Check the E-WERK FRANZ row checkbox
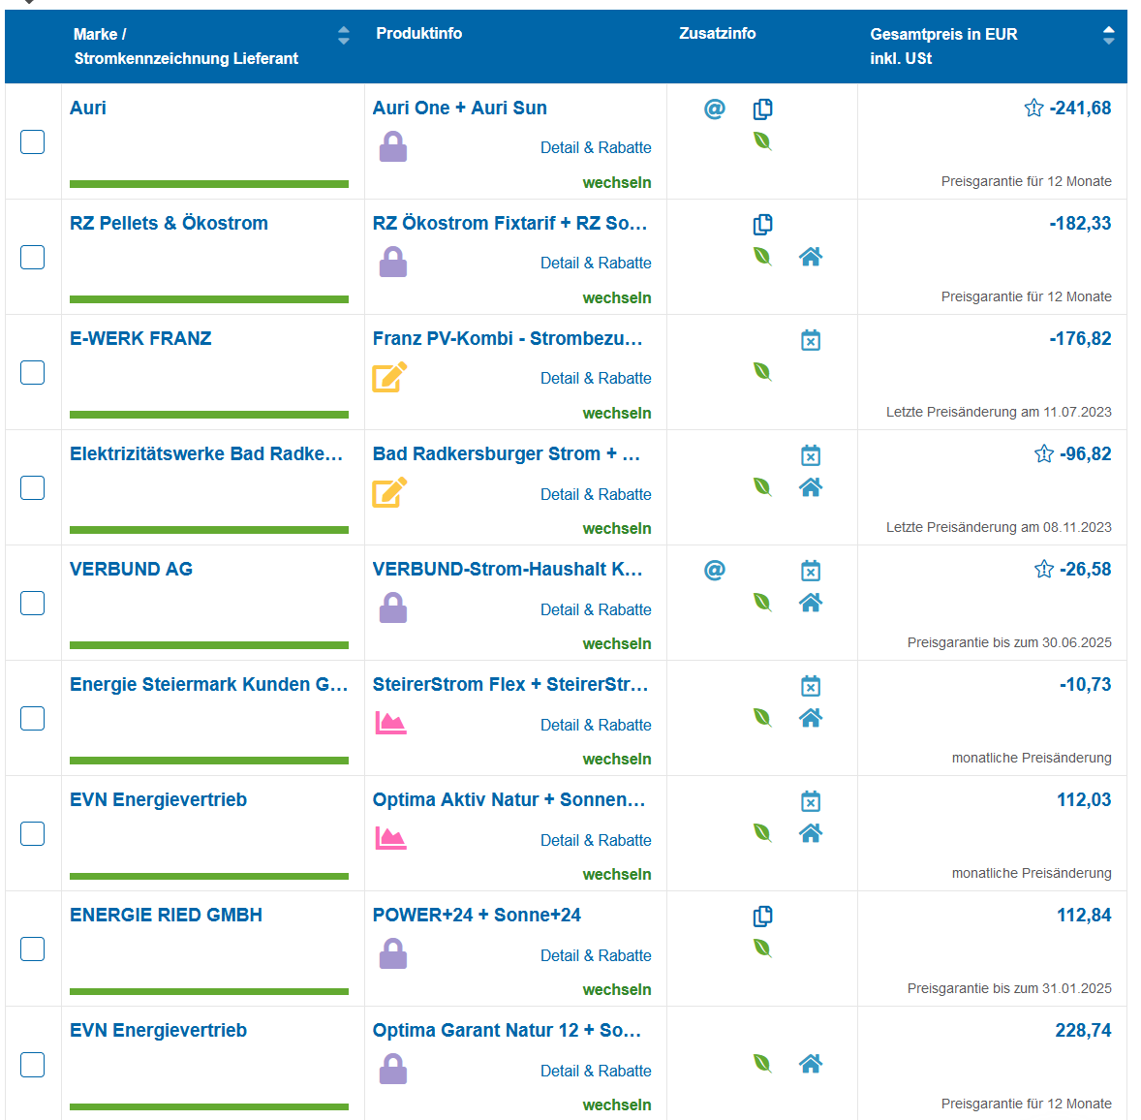Viewport: 1141px width, 1120px height. 32,373
